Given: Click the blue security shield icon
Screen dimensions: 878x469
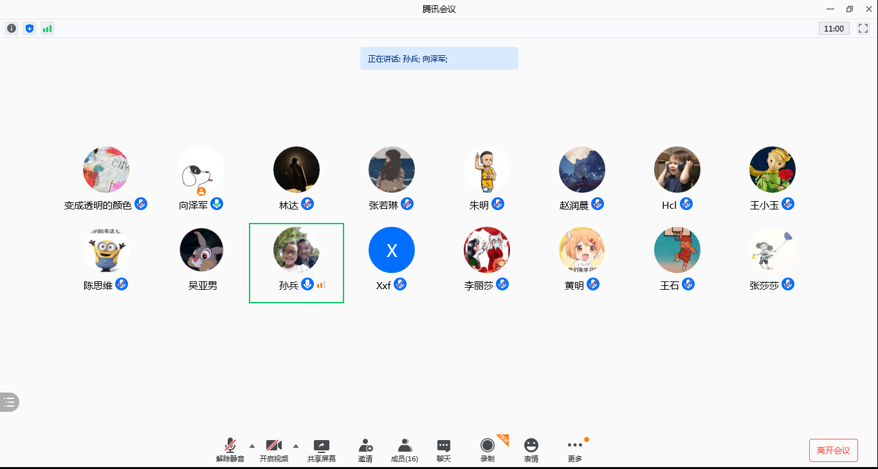Looking at the screenshot, I should coord(29,28).
